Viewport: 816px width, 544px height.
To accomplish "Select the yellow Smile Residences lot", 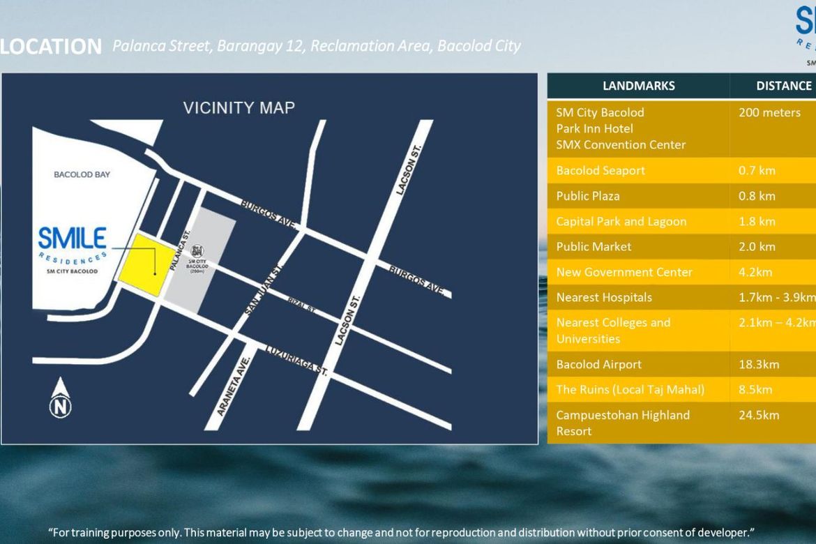I will coord(147,265).
